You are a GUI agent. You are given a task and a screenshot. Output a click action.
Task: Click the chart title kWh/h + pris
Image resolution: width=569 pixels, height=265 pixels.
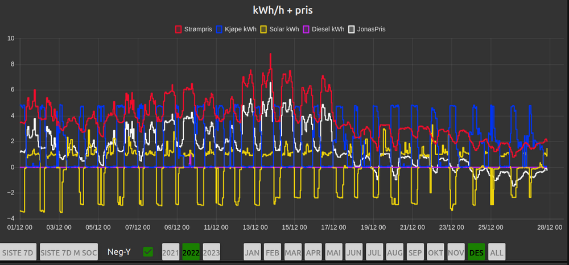(283, 10)
